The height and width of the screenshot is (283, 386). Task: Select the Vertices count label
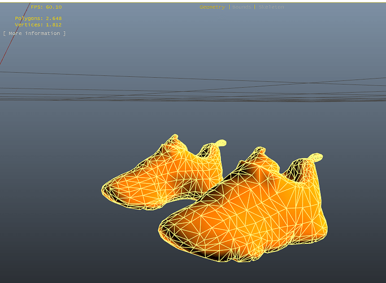pyautogui.click(x=38, y=25)
